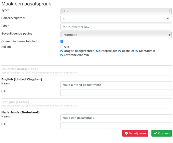Click the Nederlands Naam input field
Image resolution: width=173 pixels, height=143 pixels.
click(116, 118)
